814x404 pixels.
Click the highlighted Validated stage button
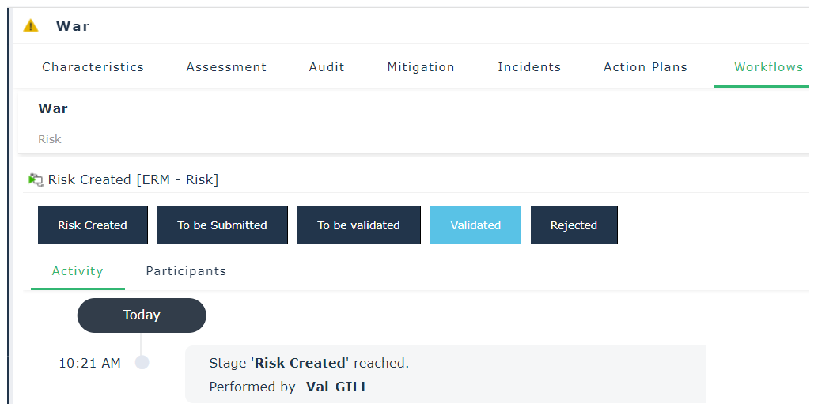click(475, 225)
